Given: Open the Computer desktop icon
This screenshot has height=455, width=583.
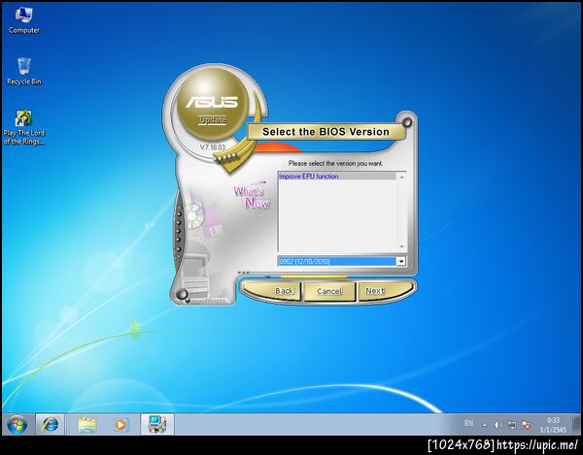Looking at the screenshot, I should (23, 20).
